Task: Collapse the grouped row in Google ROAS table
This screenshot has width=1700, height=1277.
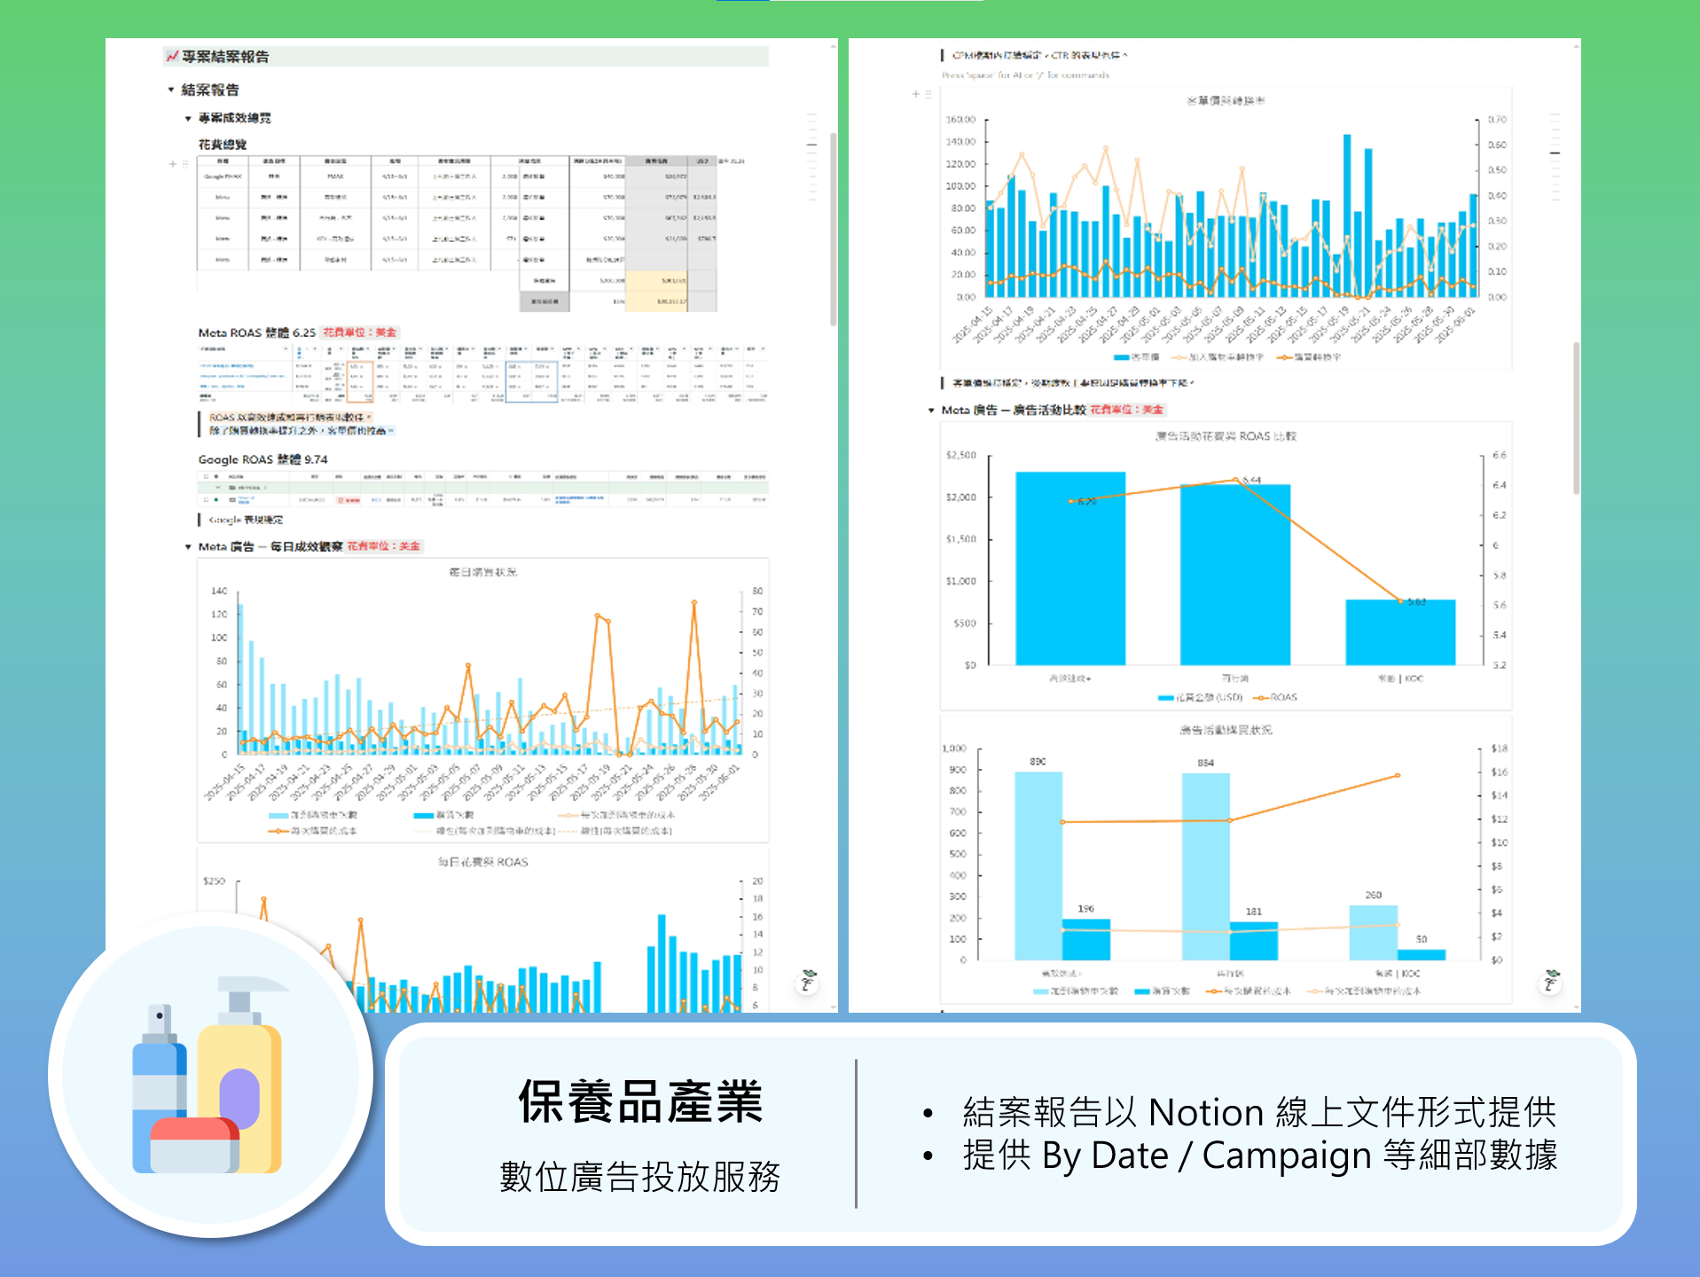Action: coord(218,488)
